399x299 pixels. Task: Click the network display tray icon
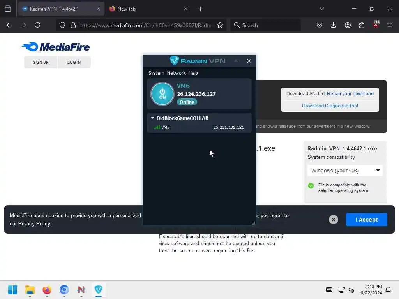coord(341,290)
